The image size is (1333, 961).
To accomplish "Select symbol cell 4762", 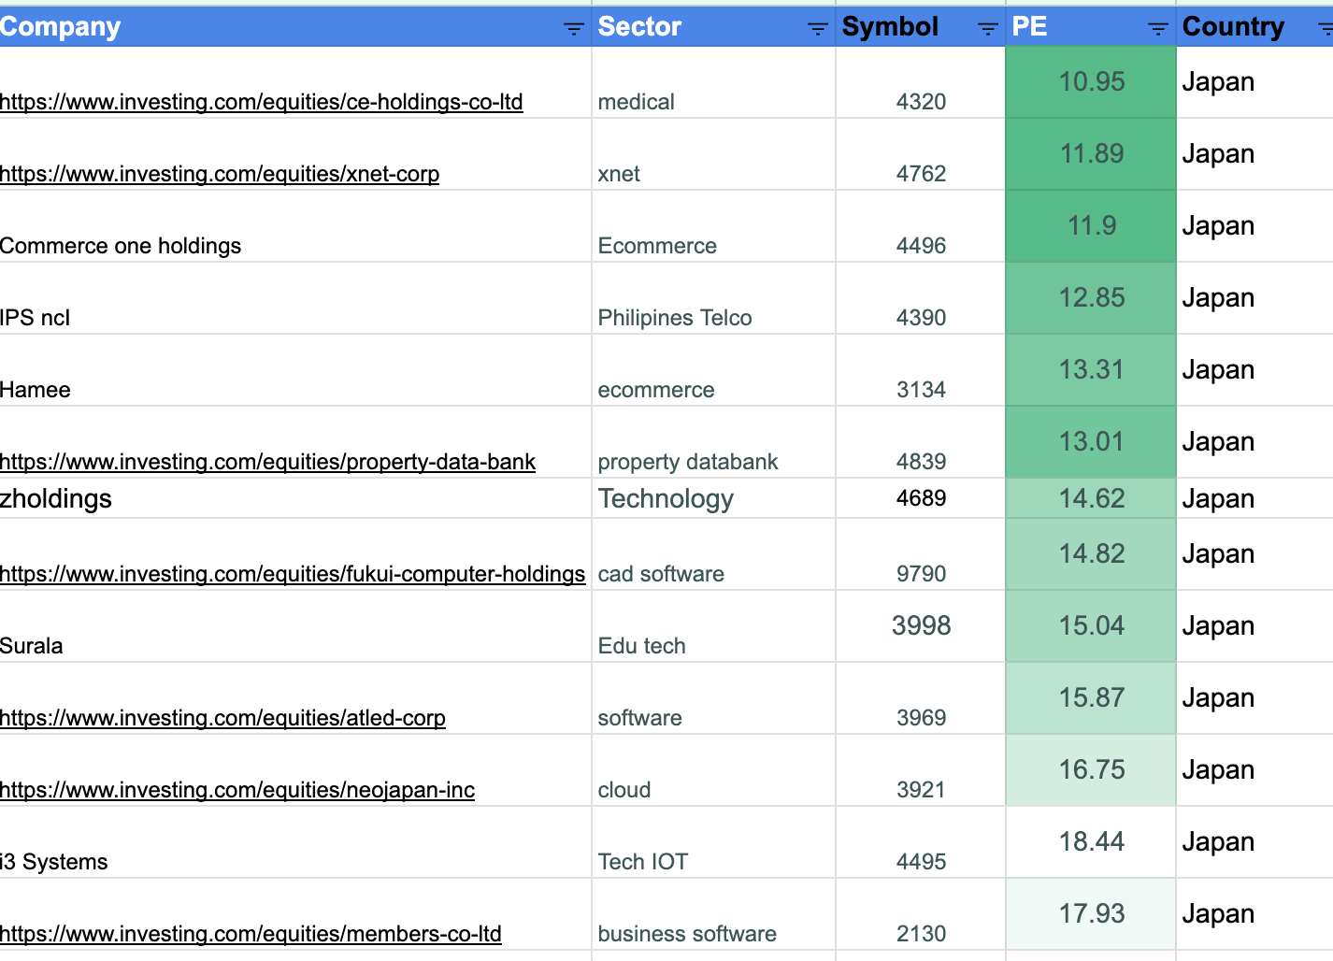I will [921, 154].
